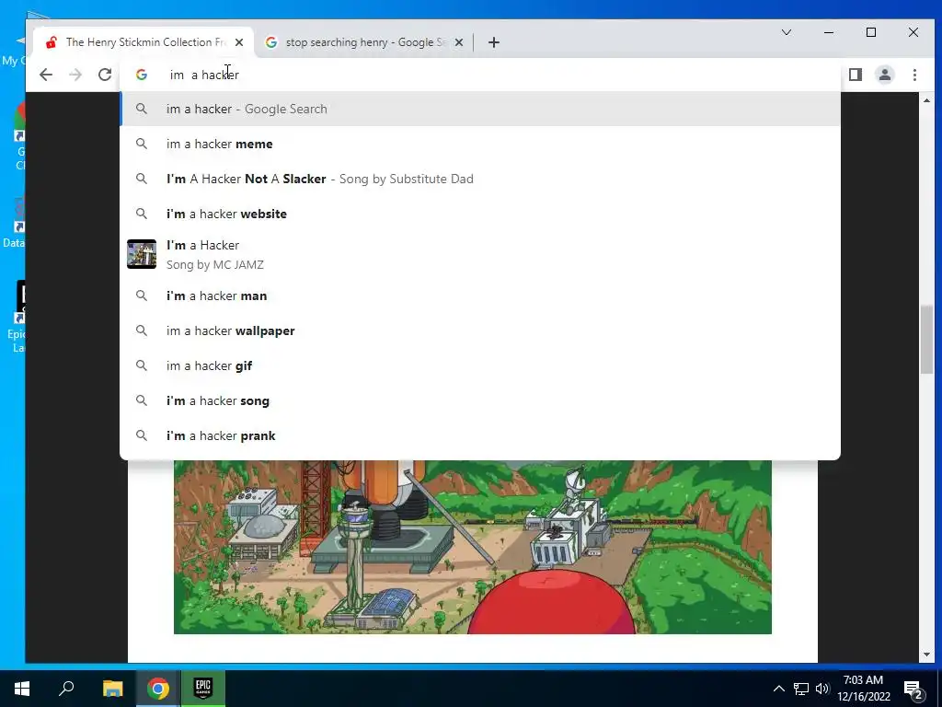942x707 pixels.
Task: Select suggestion 'im a hacker wallpaper'
Action: pos(480,330)
